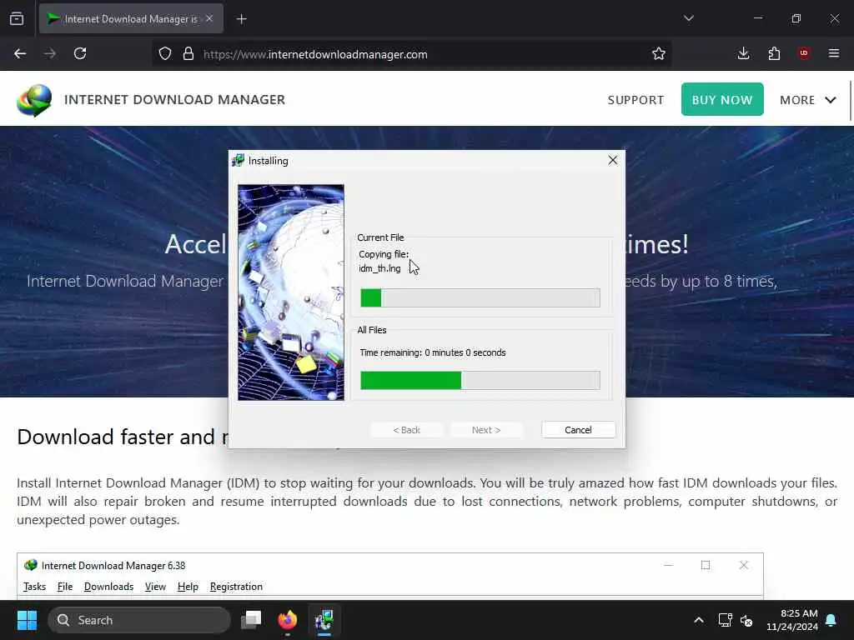Click the IDM installer taskbar icon
Image resolution: width=854 pixels, height=640 pixels.
pyautogui.click(x=324, y=620)
